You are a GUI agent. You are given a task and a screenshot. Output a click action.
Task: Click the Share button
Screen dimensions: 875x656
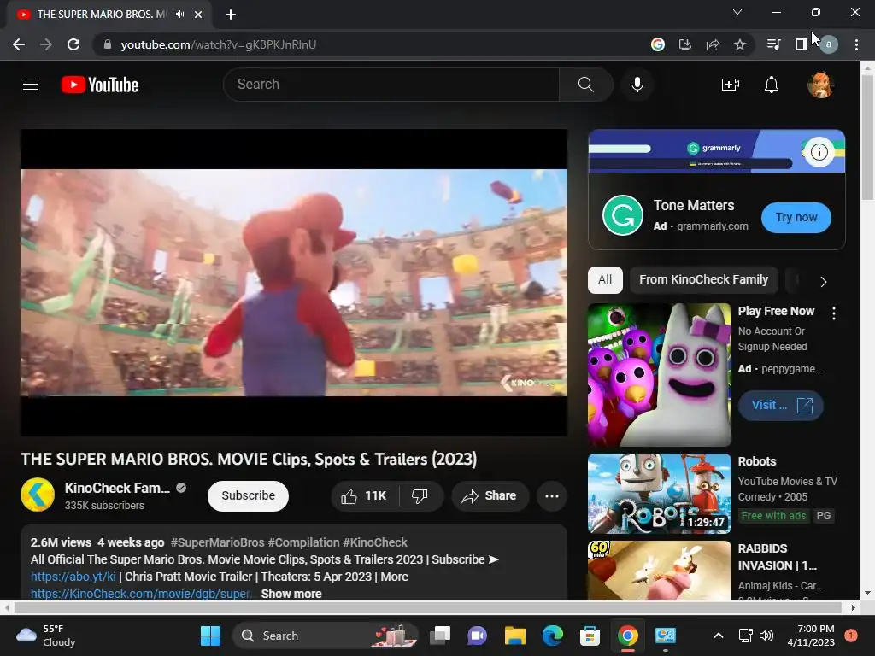[x=490, y=496]
